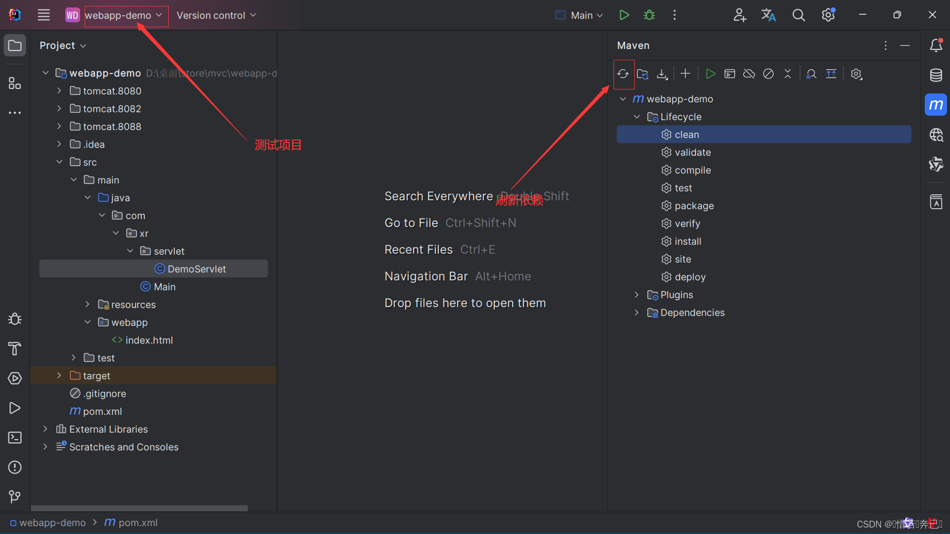Image resolution: width=950 pixels, height=534 pixels.
Task: Click pom.xml in the bottom breadcrumb
Action: click(138, 523)
